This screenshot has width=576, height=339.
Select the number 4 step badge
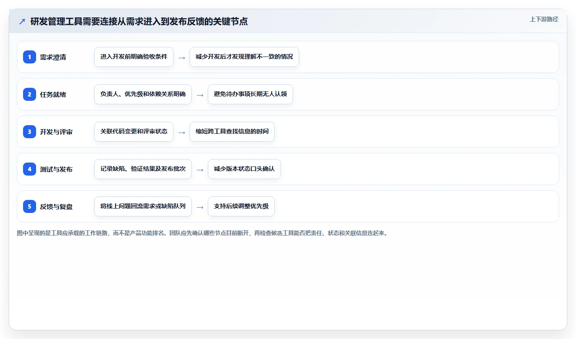[30, 169]
